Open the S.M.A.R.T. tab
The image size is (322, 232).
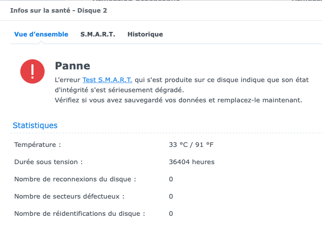tap(98, 34)
